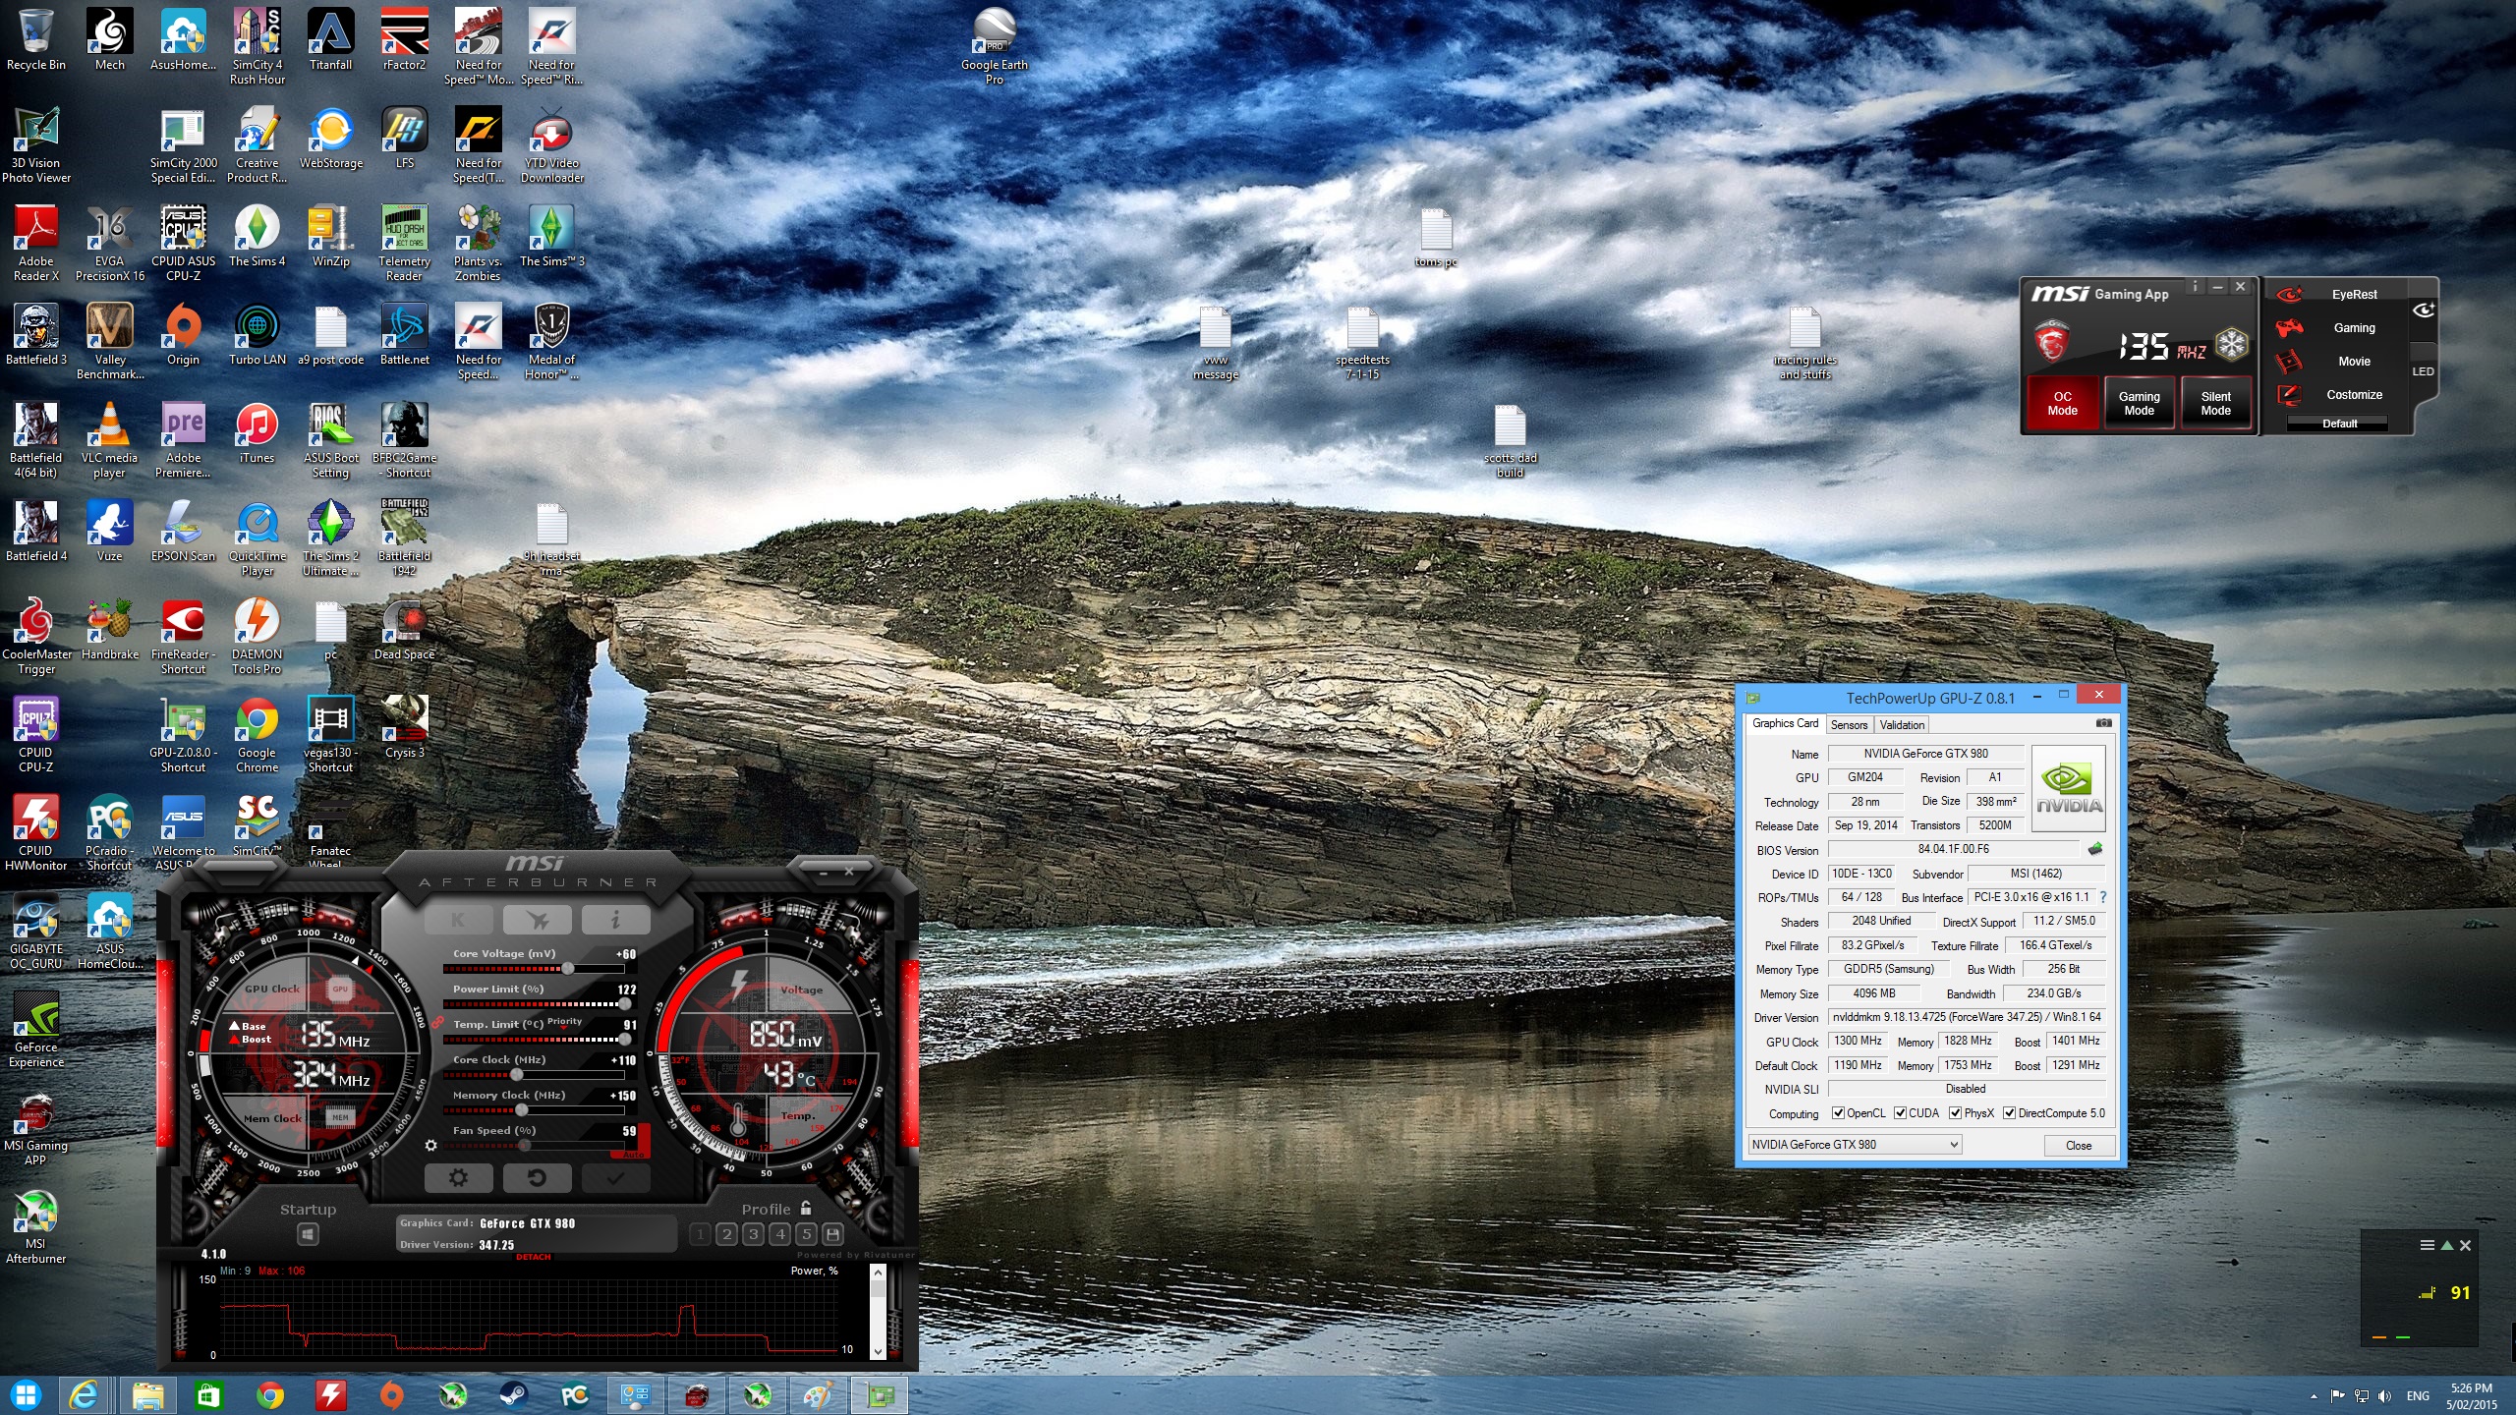This screenshot has height=1415, width=2516.
Task: Show hidden system tray icons arrow
Action: (2314, 1395)
